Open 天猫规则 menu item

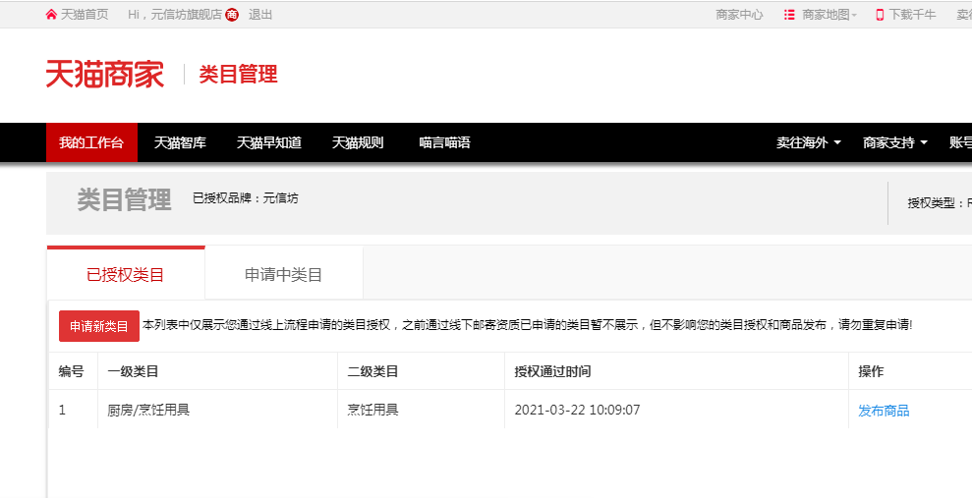[358, 142]
